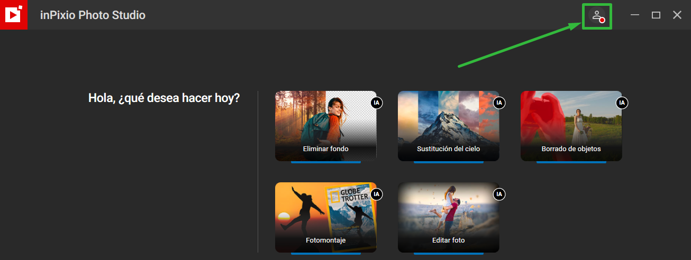Open the Eliminar fondo tool
691x260 pixels.
(326, 126)
